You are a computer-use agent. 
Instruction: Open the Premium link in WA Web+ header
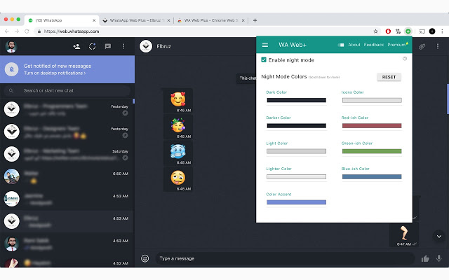click(x=397, y=45)
